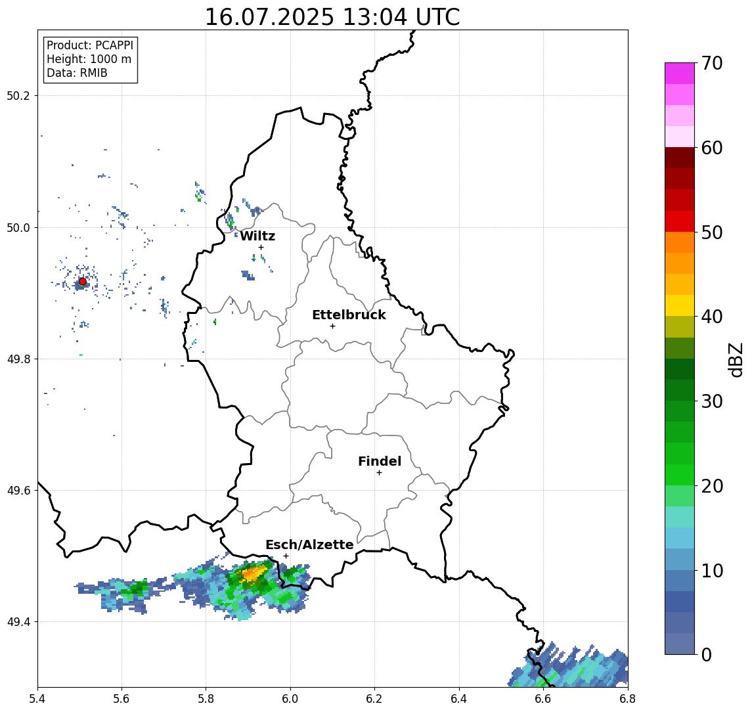
Task: Click the latitude label 49.8
Action: (x=18, y=359)
